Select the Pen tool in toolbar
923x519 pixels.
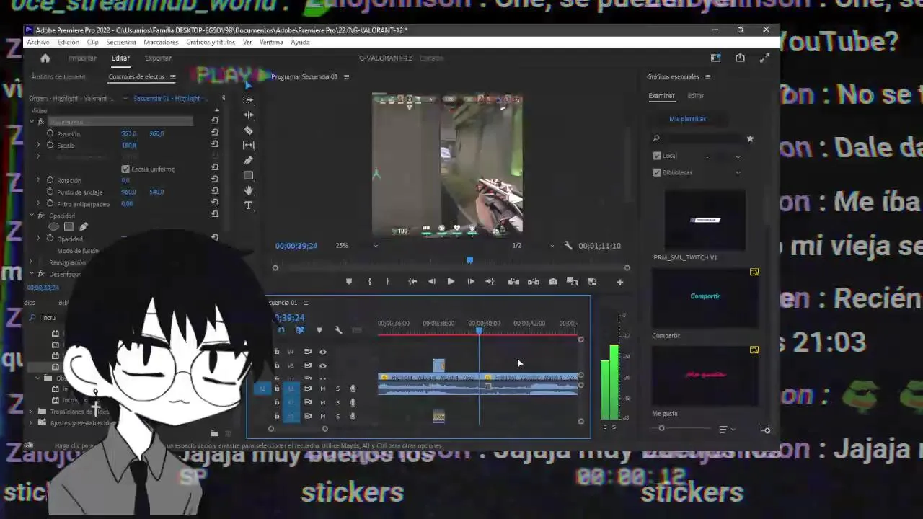248,161
